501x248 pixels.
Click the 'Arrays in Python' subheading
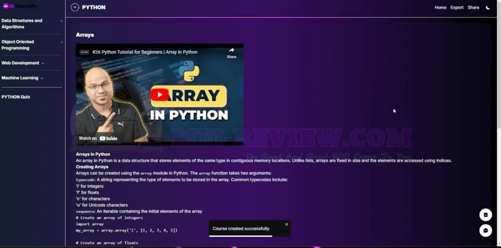point(93,154)
